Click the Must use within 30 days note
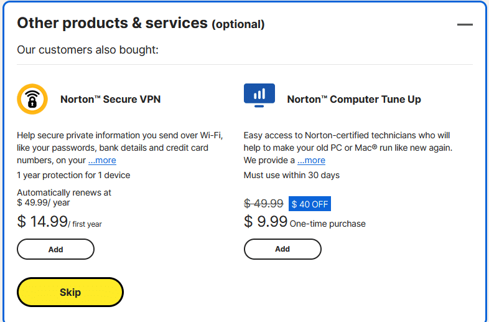The image size is (489, 322). pyautogui.click(x=292, y=175)
